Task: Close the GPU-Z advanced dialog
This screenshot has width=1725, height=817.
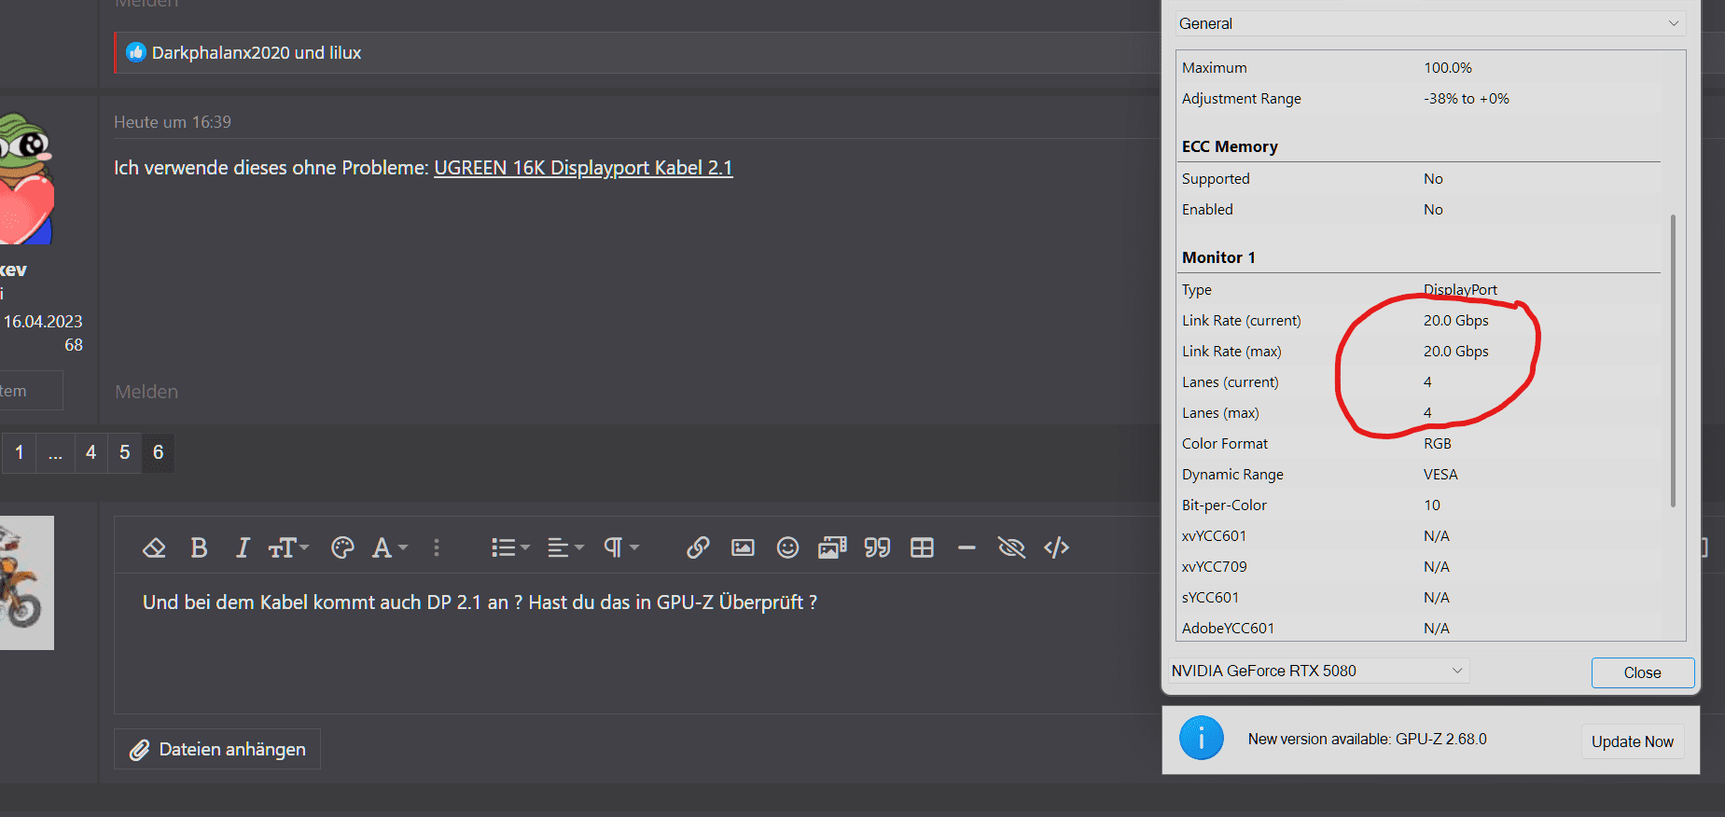Action: click(x=1642, y=672)
